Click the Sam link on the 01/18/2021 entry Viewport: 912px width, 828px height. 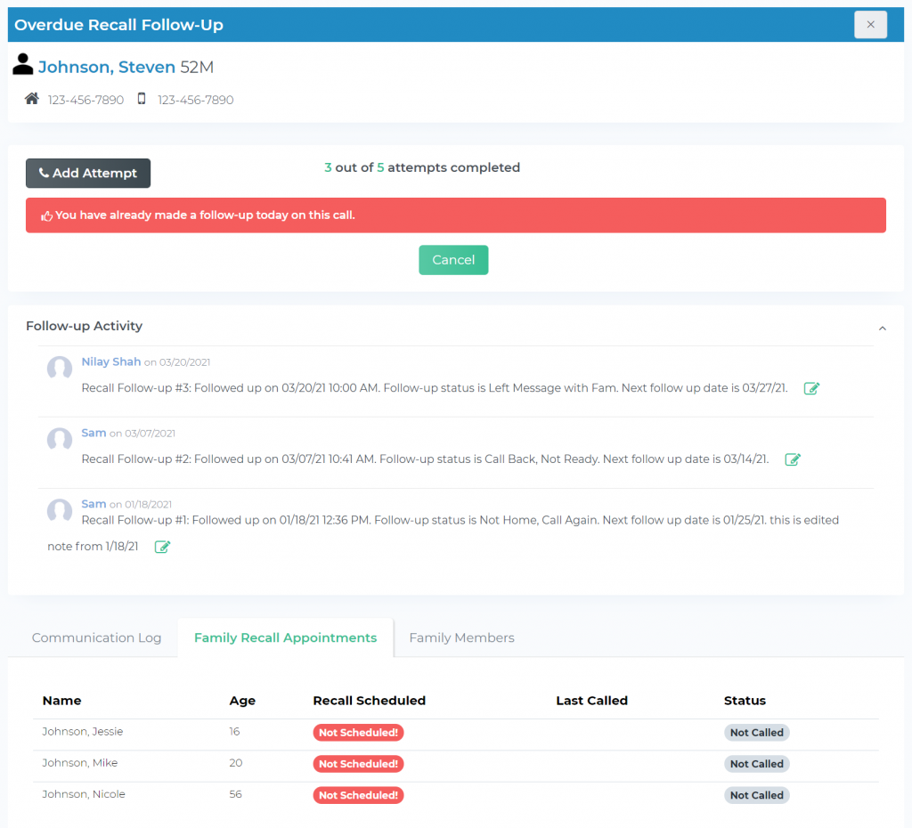[x=94, y=503]
